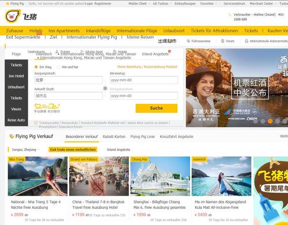Viewport: 288px width, 225px height.
Task: Click the Login link
Action: pyautogui.click(x=89, y=3)
